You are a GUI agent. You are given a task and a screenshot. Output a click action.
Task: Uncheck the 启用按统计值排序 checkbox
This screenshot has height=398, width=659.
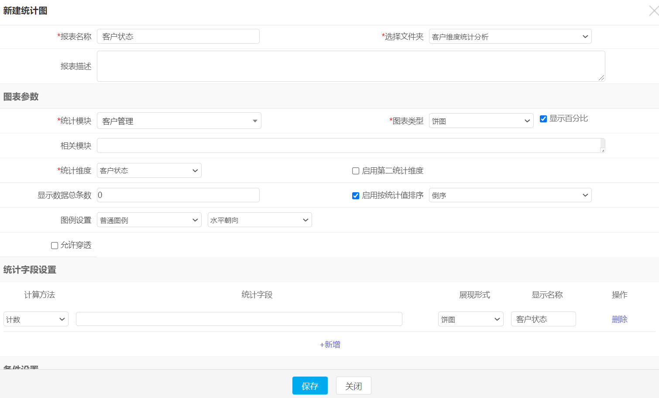click(x=356, y=195)
